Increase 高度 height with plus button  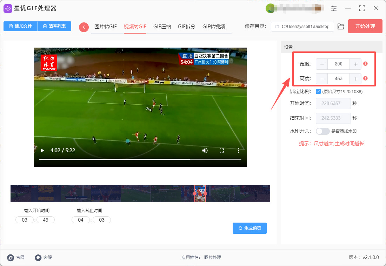click(x=355, y=79)
